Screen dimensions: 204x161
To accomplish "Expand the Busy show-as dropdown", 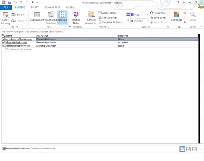I will [x=148, y=14].
